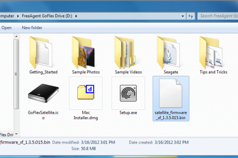This screenshot has height=158, width=238.
Task: Click FreeAgent GoFlex Drive (D:) breadcrumb
Action: pos(47,16)
